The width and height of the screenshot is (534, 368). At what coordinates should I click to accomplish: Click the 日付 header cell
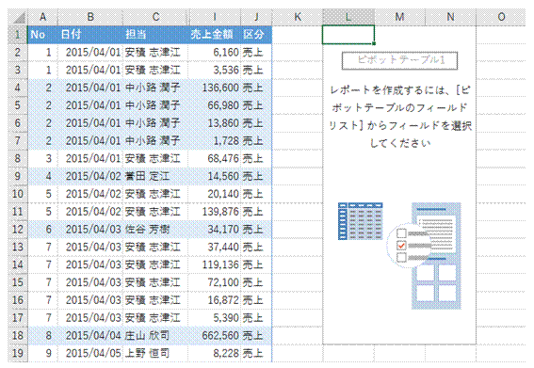(90, 35)
